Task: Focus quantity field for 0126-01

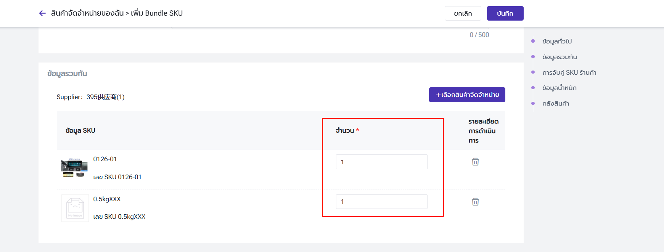Action: point(381,162)
